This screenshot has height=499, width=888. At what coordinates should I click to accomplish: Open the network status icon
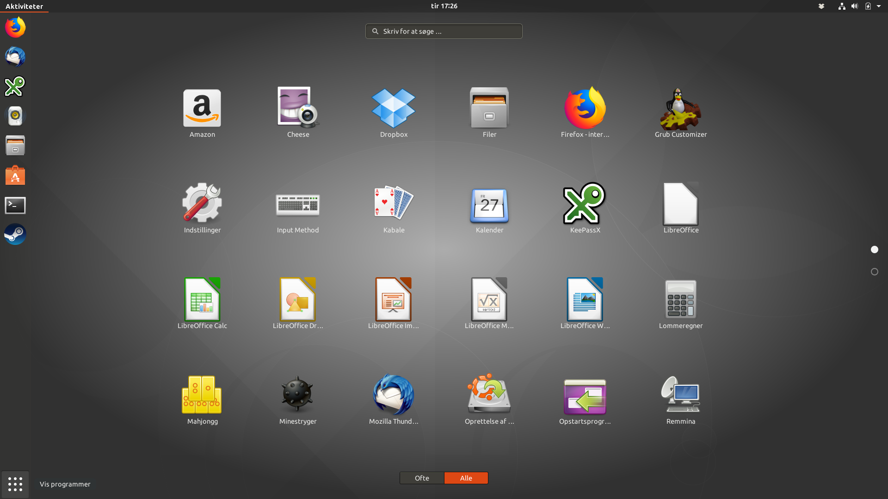click(842, 6)
